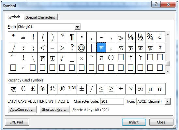Click the symbol grid scroll down arrow
179x130 pixels.
click(168, 71)
